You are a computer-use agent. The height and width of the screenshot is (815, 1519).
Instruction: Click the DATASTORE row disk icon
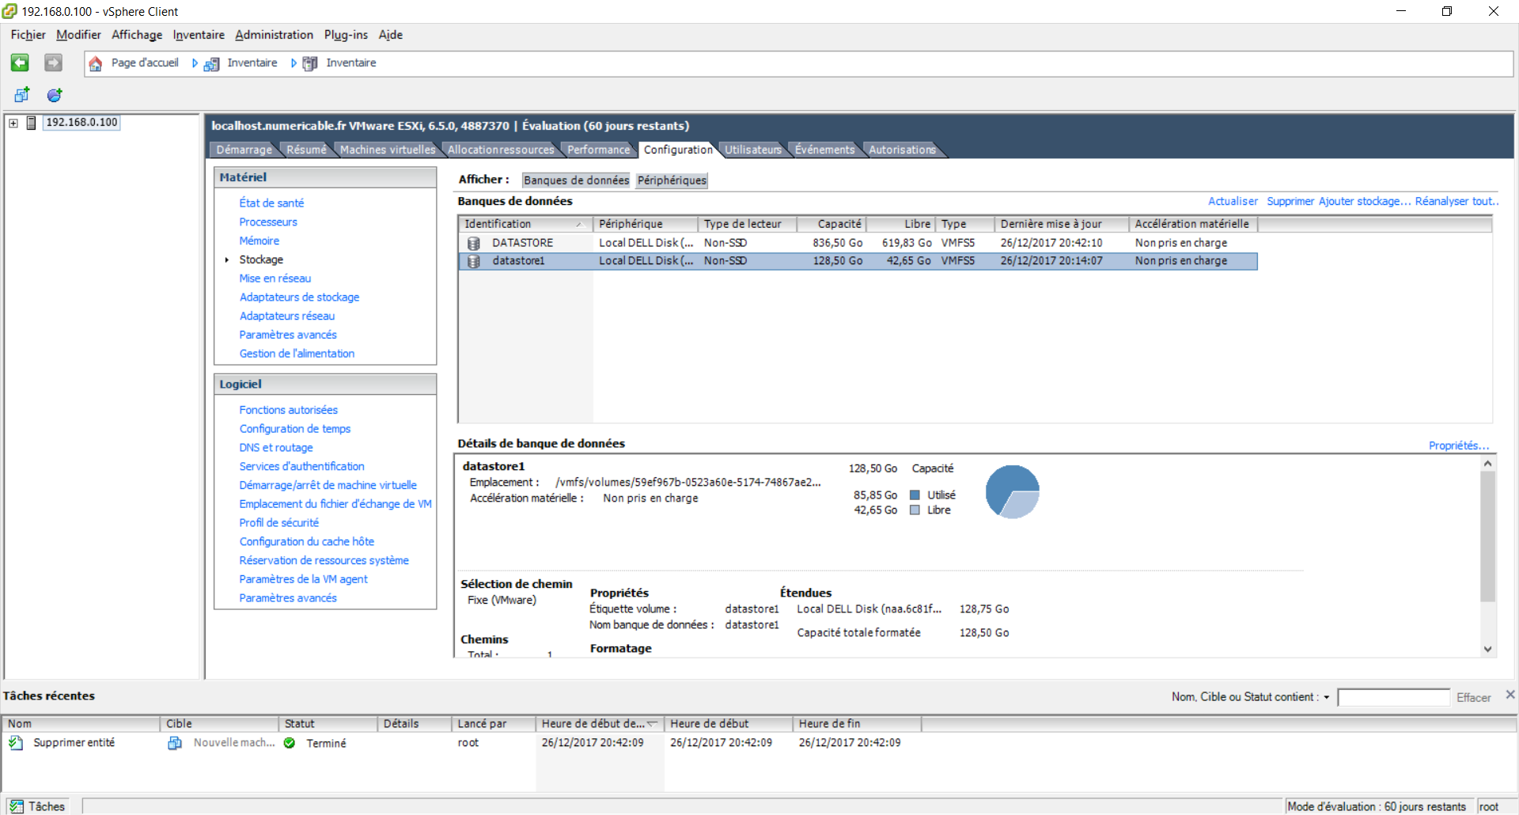click(x=473, y=243)
